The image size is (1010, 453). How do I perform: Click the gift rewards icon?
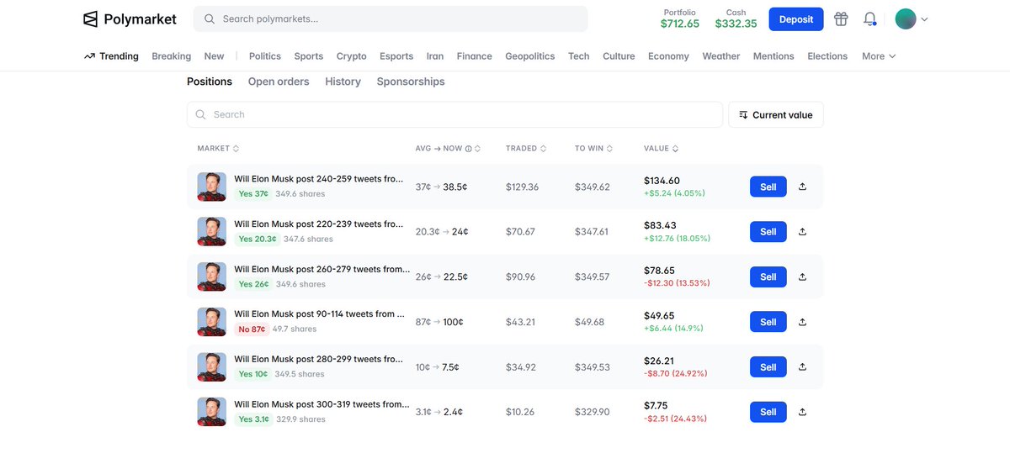[x=841, y=18]
